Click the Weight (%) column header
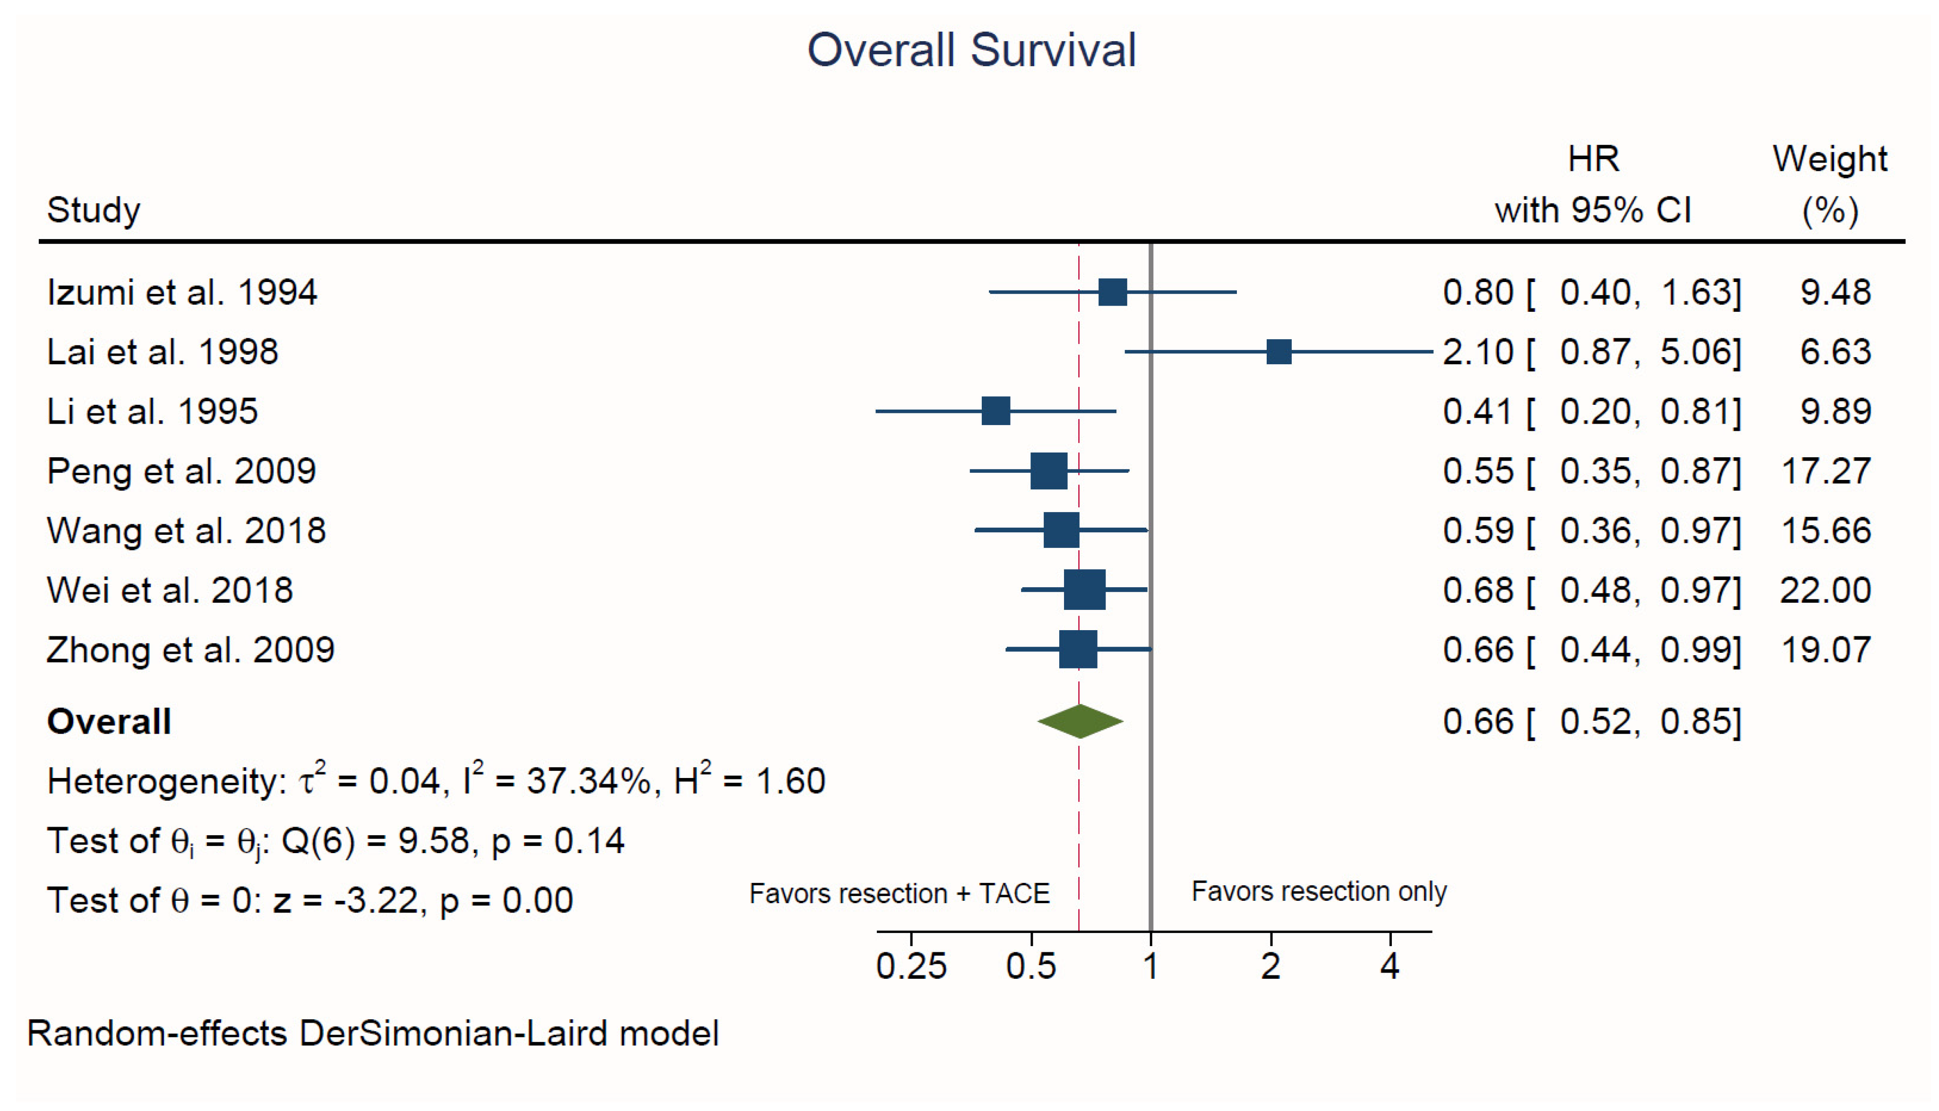The image size is (1939, 1111). [1829, 184]
